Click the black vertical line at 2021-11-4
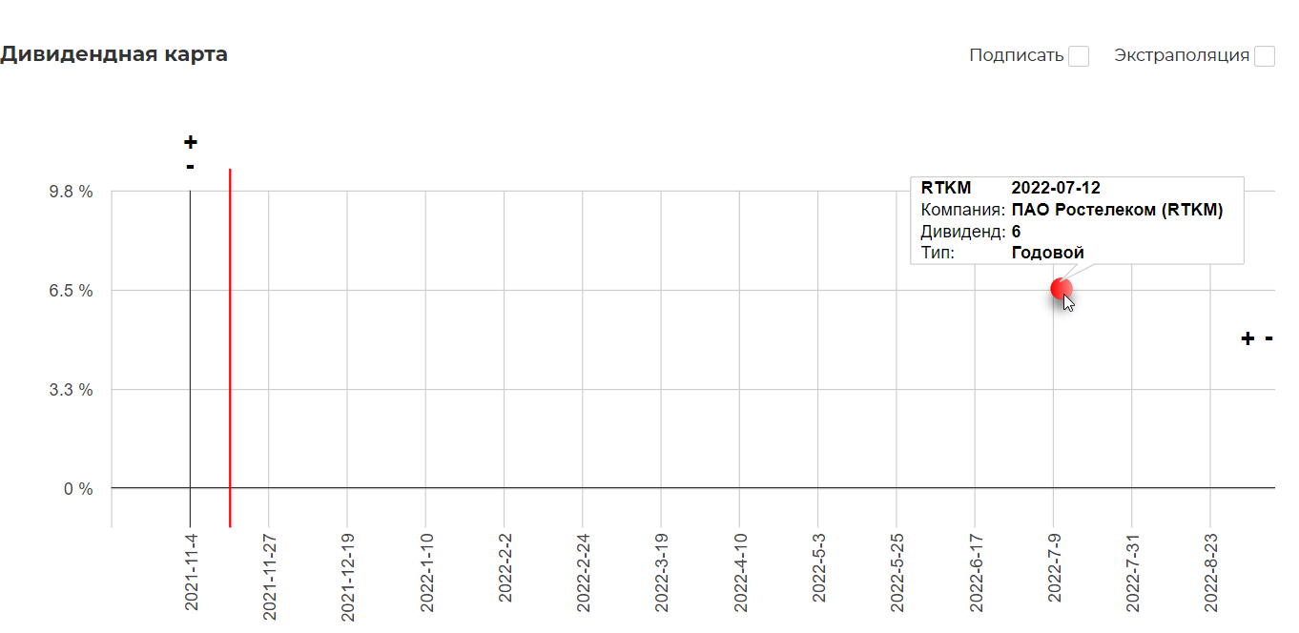 pos(190,357)
